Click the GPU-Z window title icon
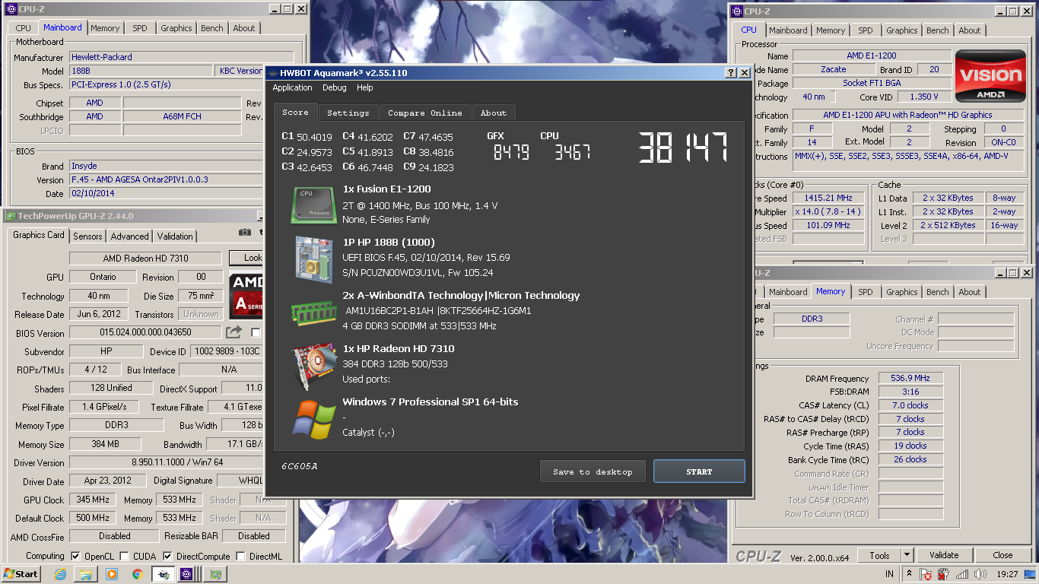The width and height of the screenshot is (1039, 584). pos(11,217)
